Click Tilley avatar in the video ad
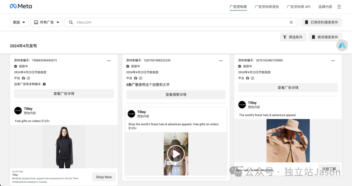352x186 pixels. [x=131, y=114]
